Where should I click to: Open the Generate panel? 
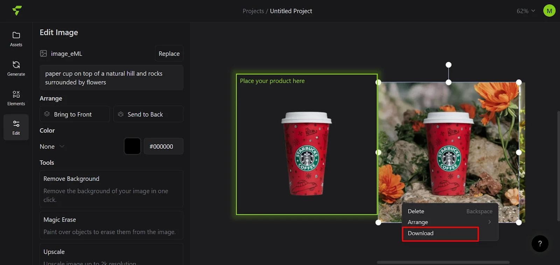[16, 68]
